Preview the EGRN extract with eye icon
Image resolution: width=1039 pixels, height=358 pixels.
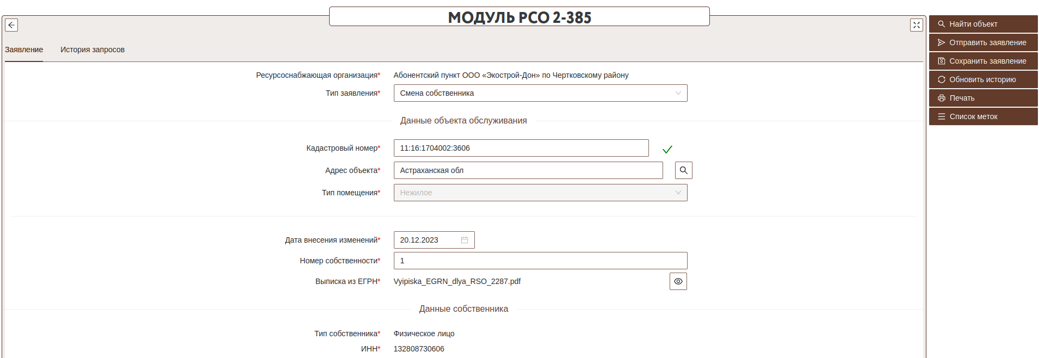(x=678, y=281)
